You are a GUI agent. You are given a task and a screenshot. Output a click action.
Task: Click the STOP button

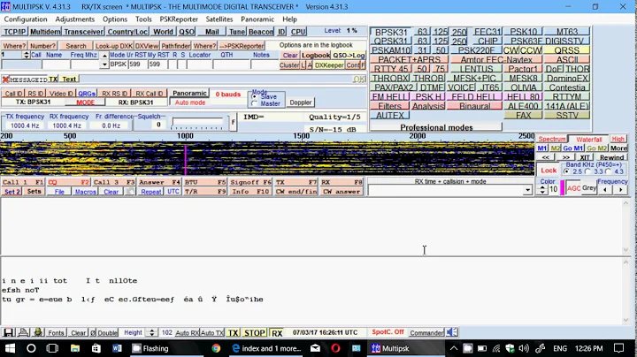(254, 332)
